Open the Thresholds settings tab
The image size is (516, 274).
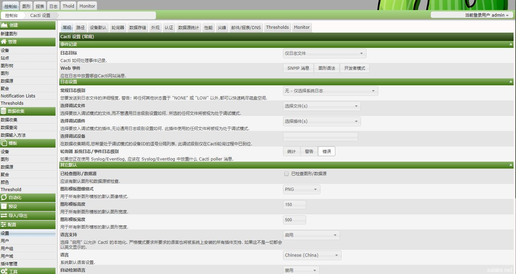pyautogui.click(x=277, y=27)
